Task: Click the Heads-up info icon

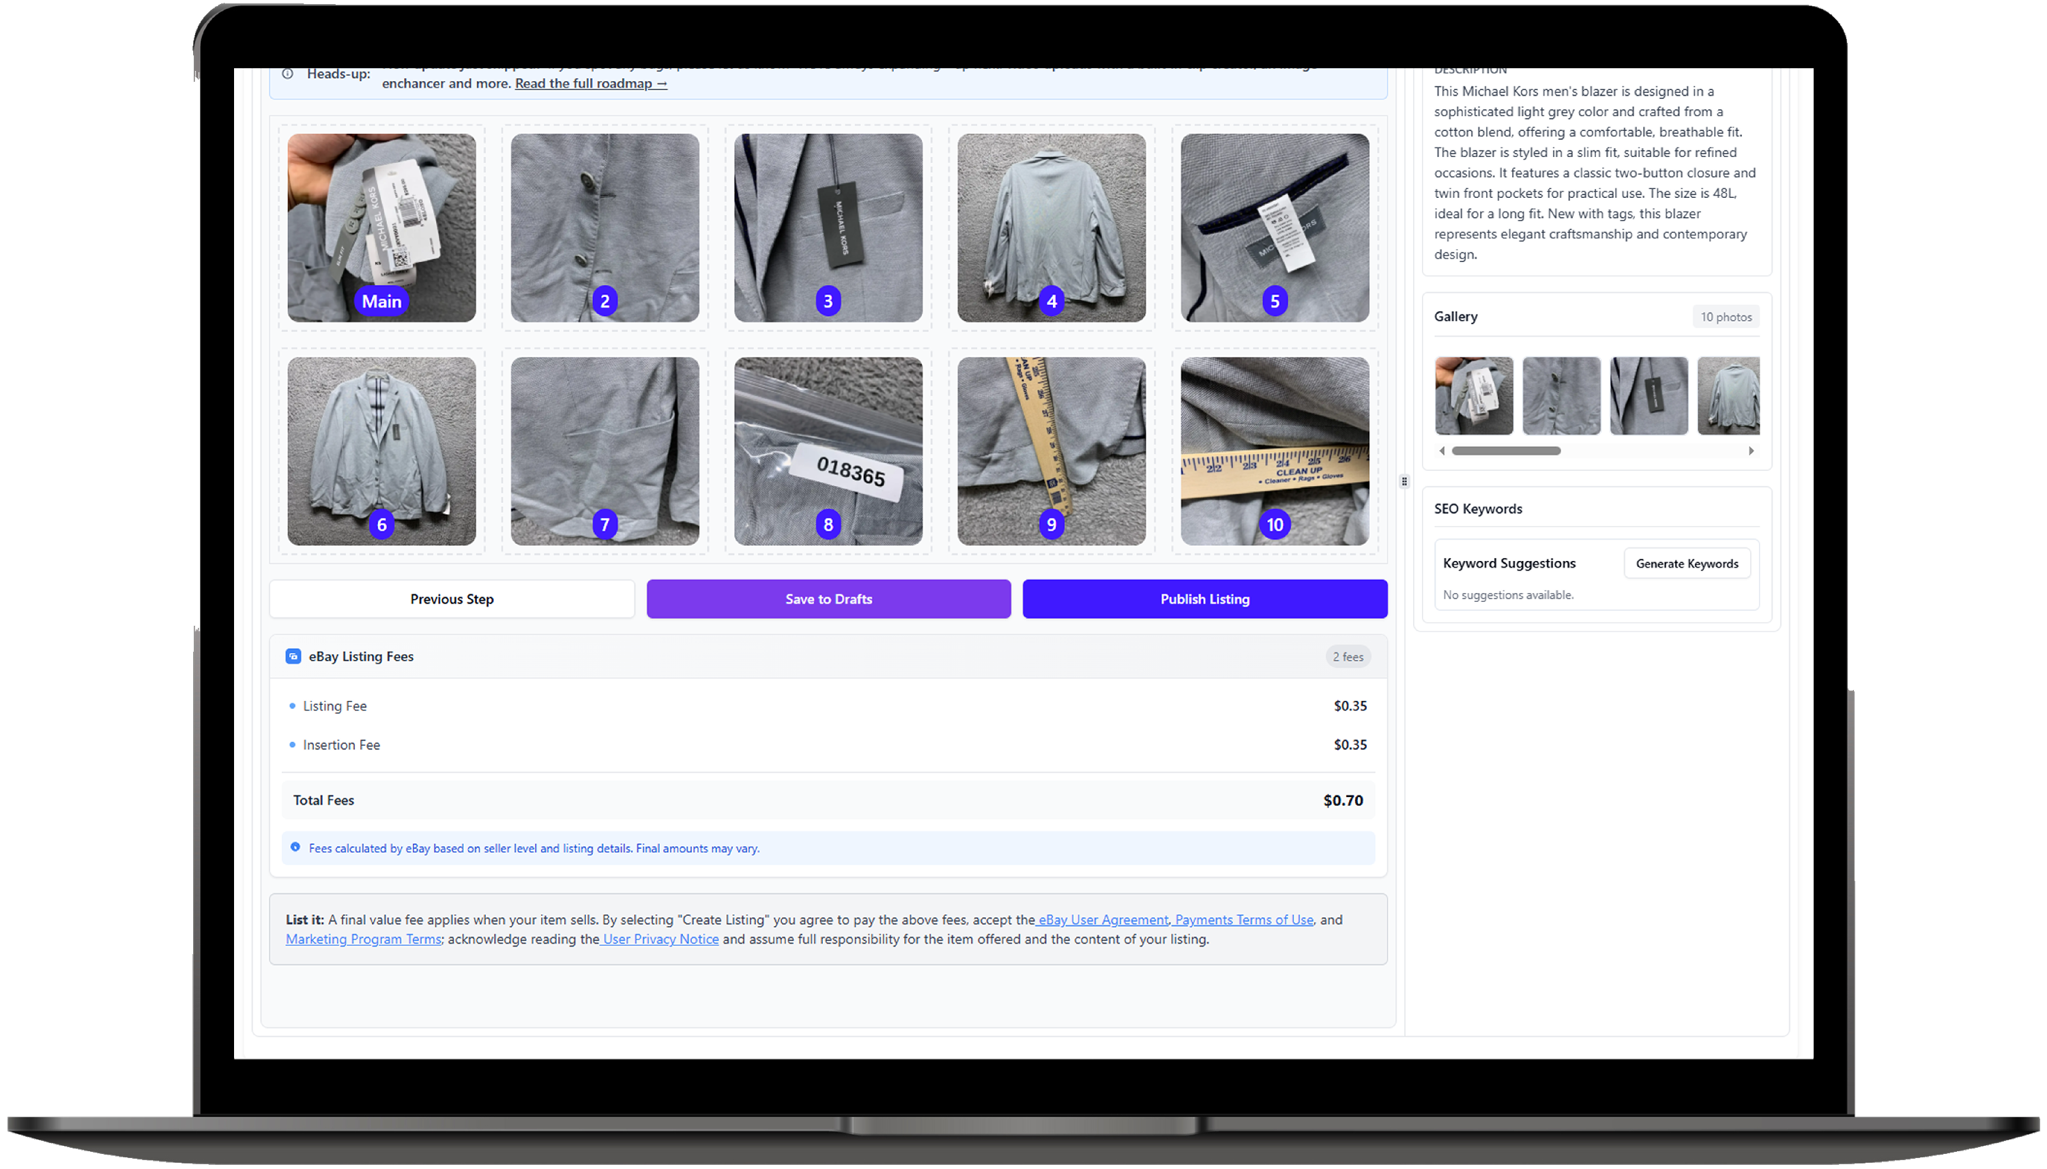Action: pyautogui.click(x=287, y=74)
